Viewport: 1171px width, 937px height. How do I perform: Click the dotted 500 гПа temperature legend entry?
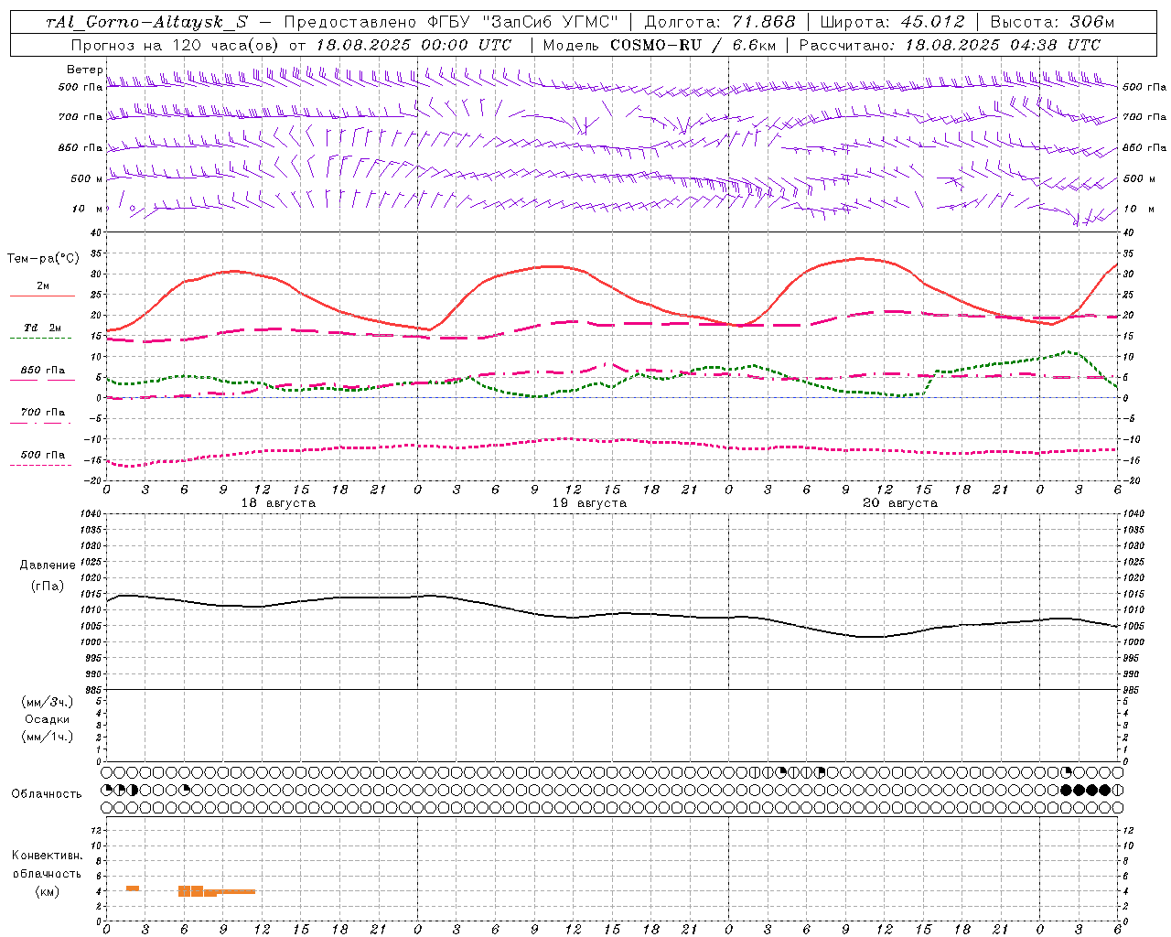click(42, 458)
